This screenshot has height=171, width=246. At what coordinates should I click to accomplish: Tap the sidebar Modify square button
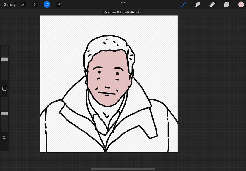[4, 88]
